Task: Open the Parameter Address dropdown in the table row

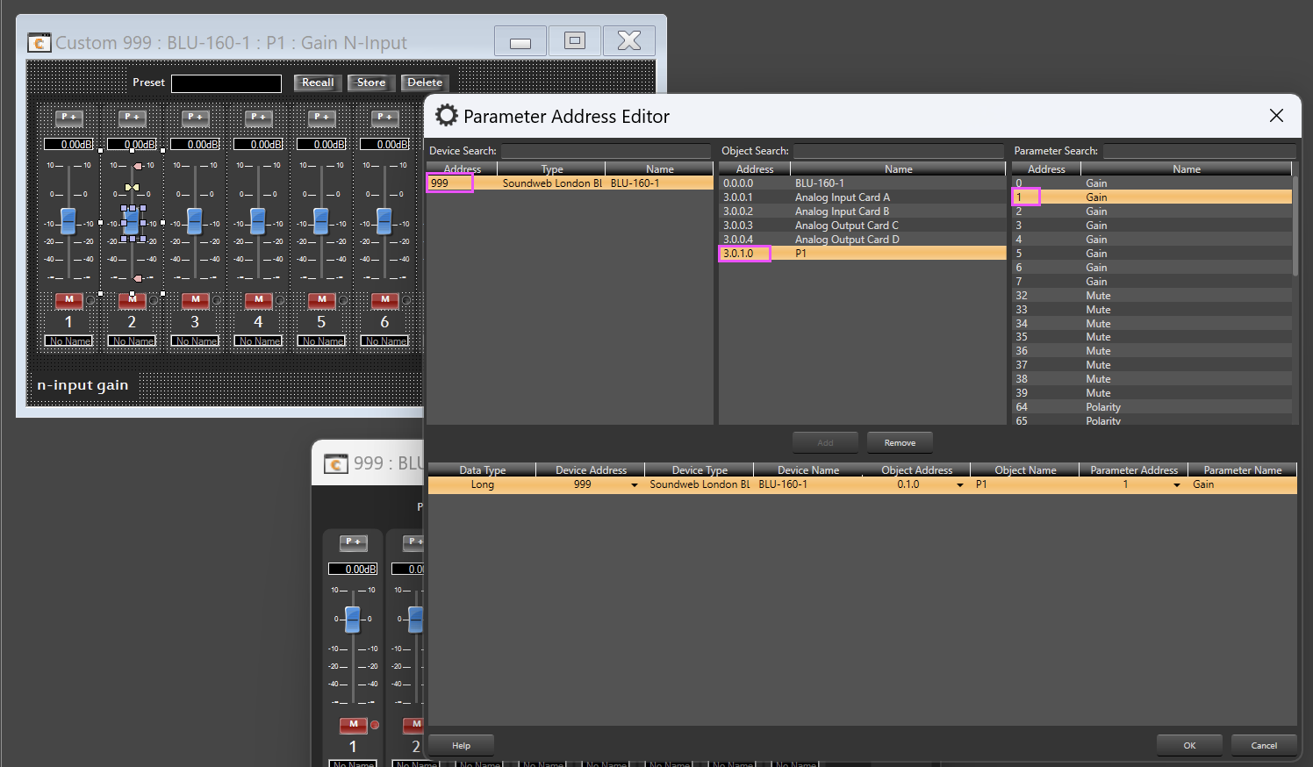Action: pos(1177,485)
